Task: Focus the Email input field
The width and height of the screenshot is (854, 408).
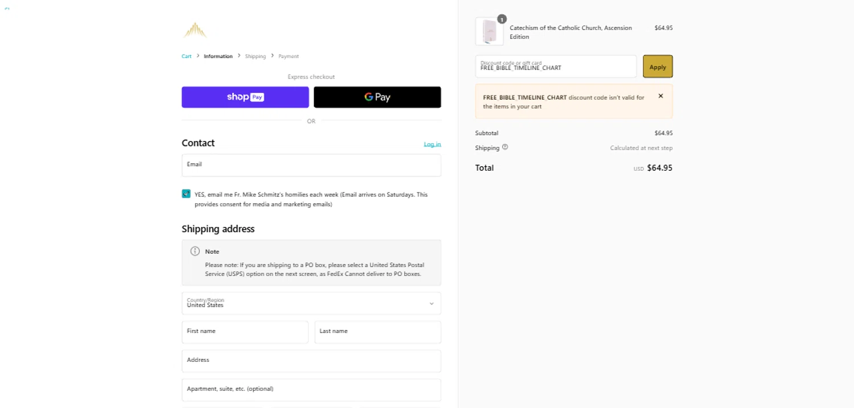Action: [x=311, y=165]
